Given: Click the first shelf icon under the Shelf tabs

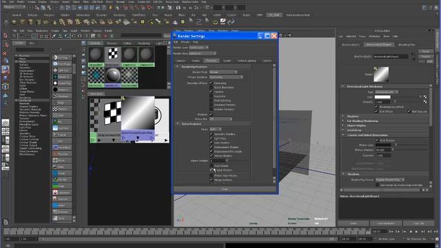Looking at the screenshot, I should point(14,21).
